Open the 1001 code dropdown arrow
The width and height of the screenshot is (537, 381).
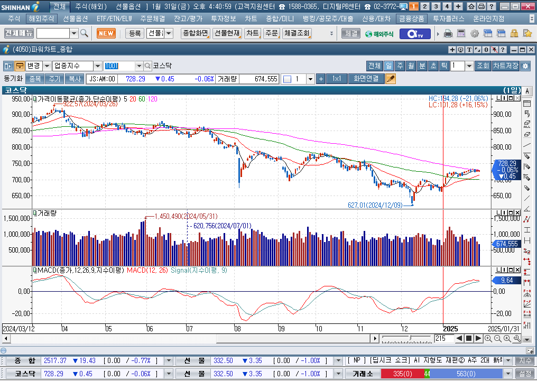click(139, 66)
